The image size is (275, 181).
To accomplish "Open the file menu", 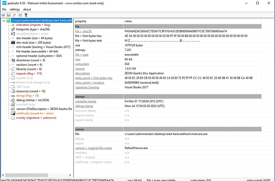I will [x=4, y=10].
